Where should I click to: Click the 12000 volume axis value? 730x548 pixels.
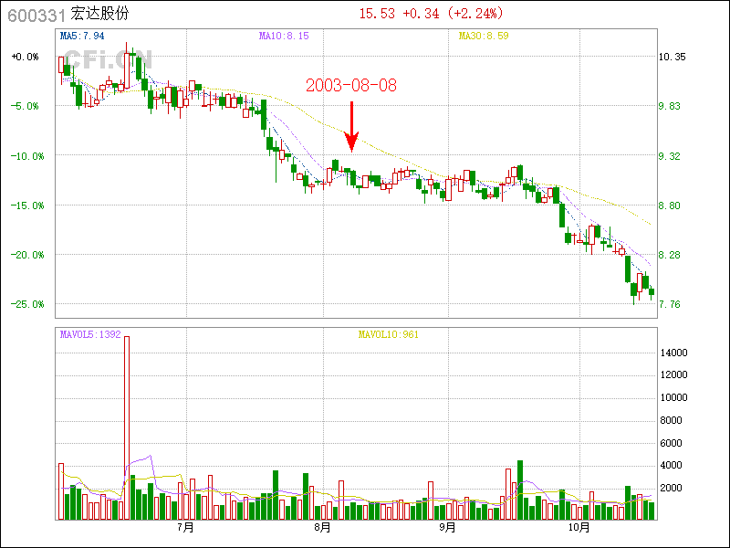673,374
